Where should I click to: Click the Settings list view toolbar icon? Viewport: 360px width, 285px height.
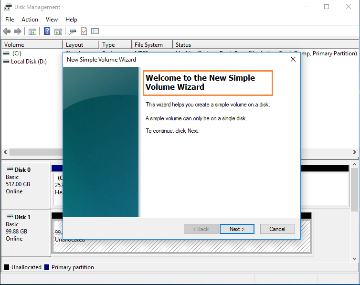95,31
